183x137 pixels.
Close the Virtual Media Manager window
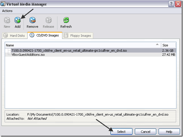[178, 4]
